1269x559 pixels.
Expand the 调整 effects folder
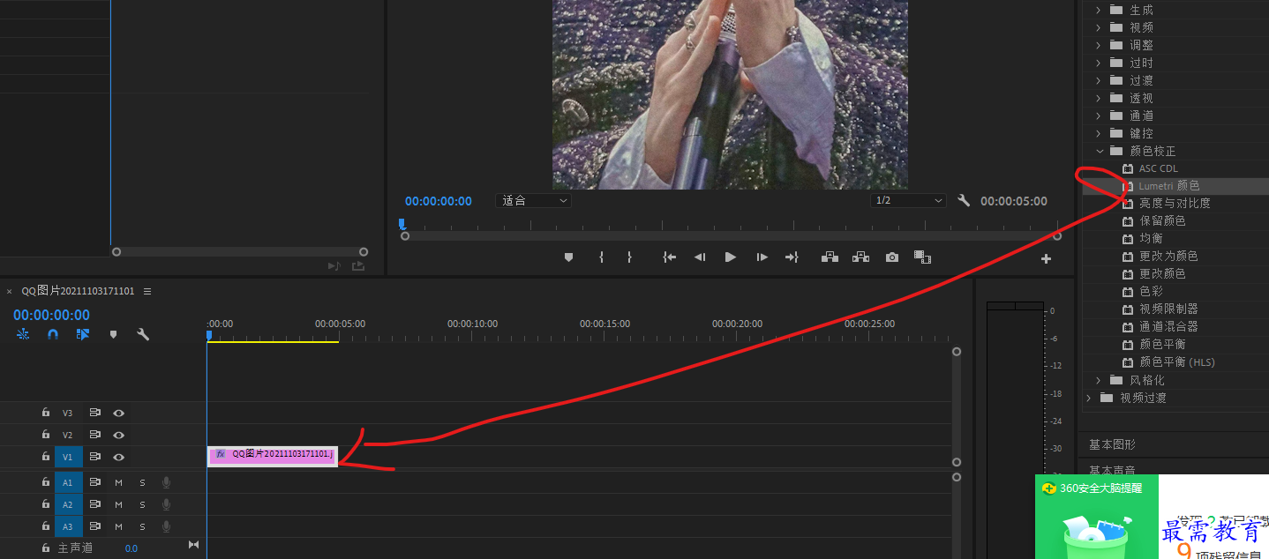click(x=1100, y=45)
